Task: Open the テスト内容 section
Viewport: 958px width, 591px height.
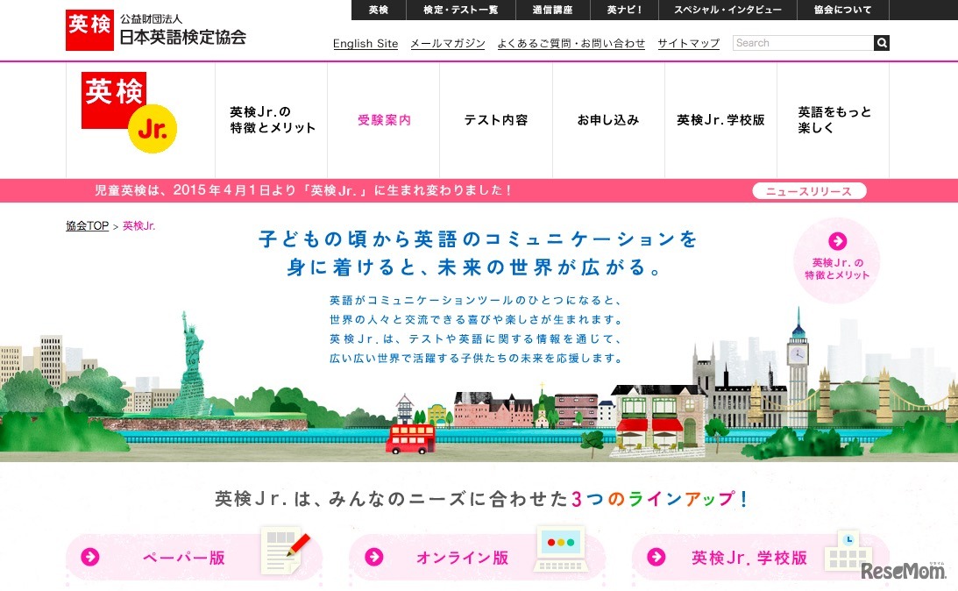Action: tap(495, 119)
